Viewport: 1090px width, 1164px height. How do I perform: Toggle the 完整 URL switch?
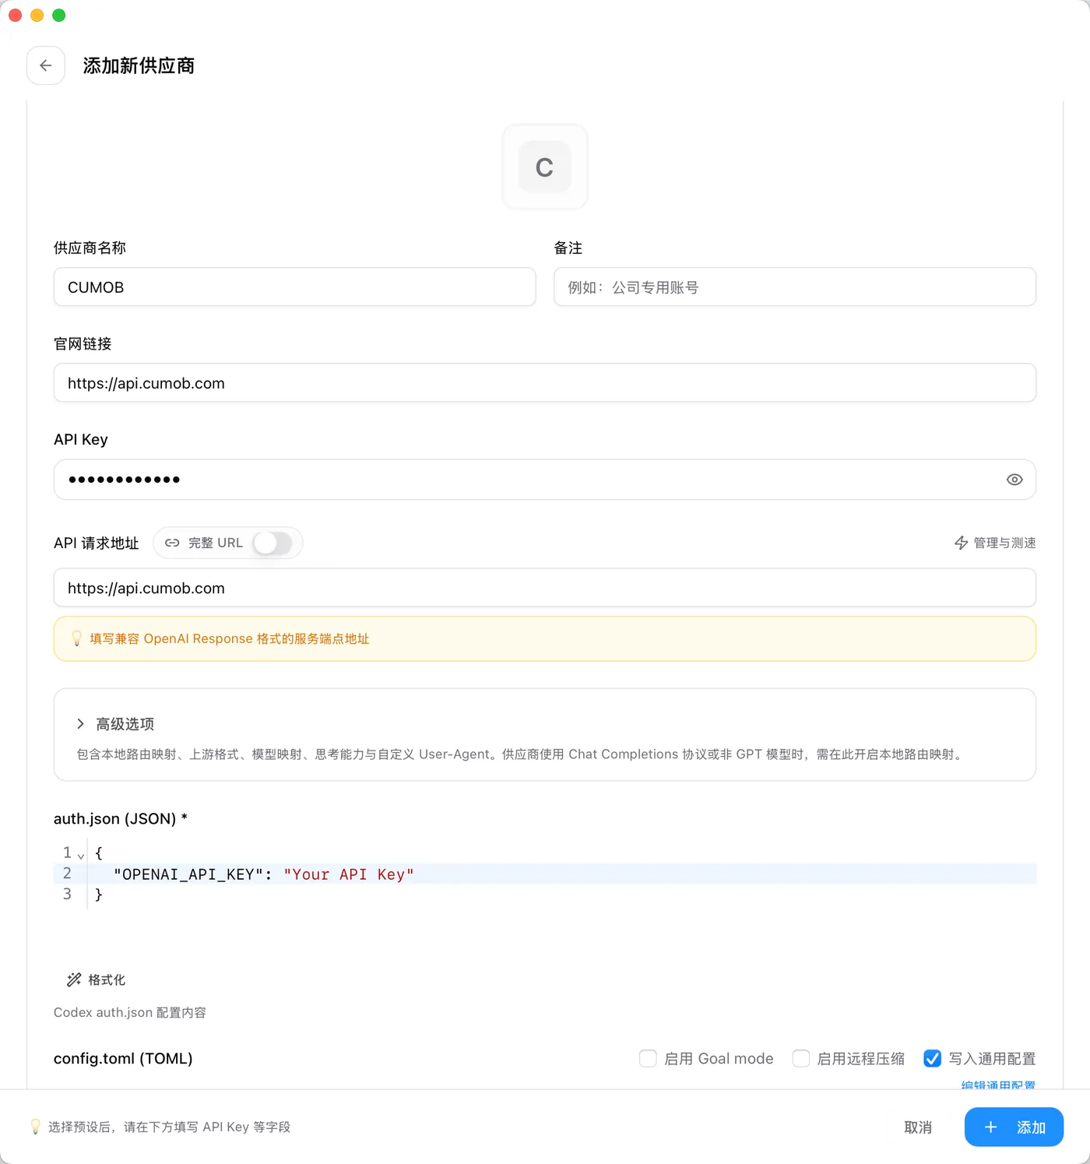[272, 543]
